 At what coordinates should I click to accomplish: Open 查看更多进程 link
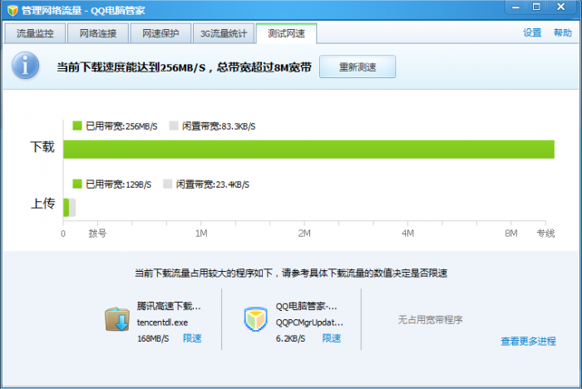click(528, 341)
